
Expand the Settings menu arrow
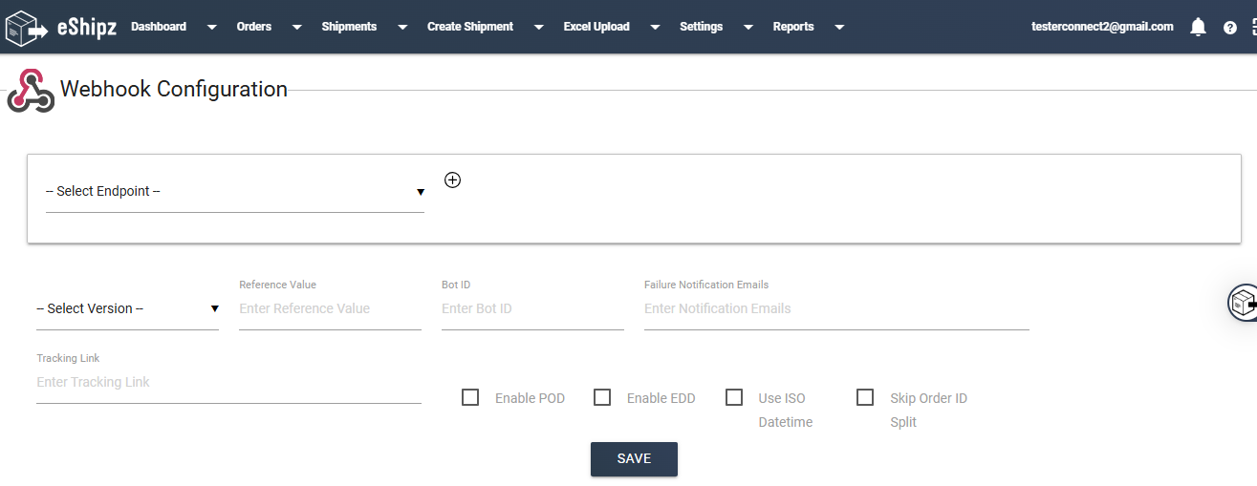pyautogui.click(x=748, y=28)
